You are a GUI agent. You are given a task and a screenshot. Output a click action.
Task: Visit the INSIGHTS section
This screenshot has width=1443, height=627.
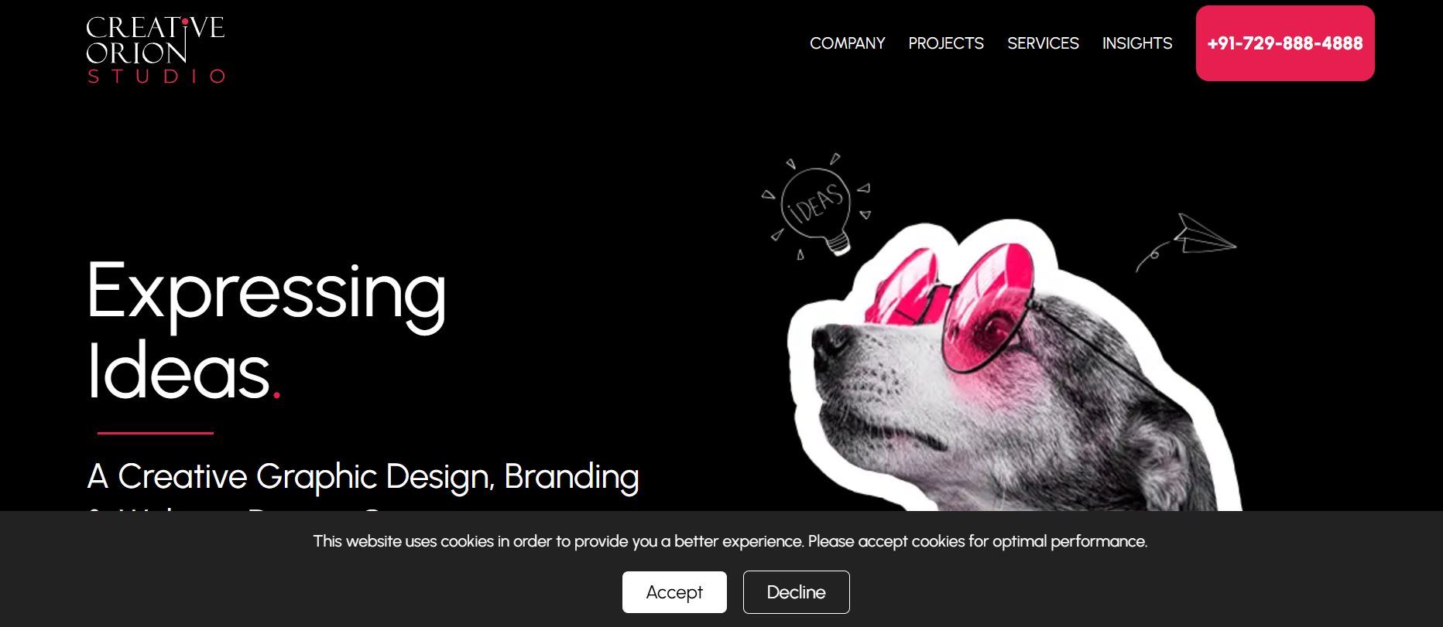[x=1137, y=43]
